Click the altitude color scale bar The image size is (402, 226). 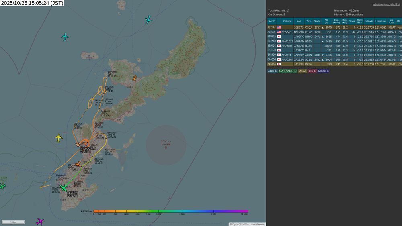[171, 211]
